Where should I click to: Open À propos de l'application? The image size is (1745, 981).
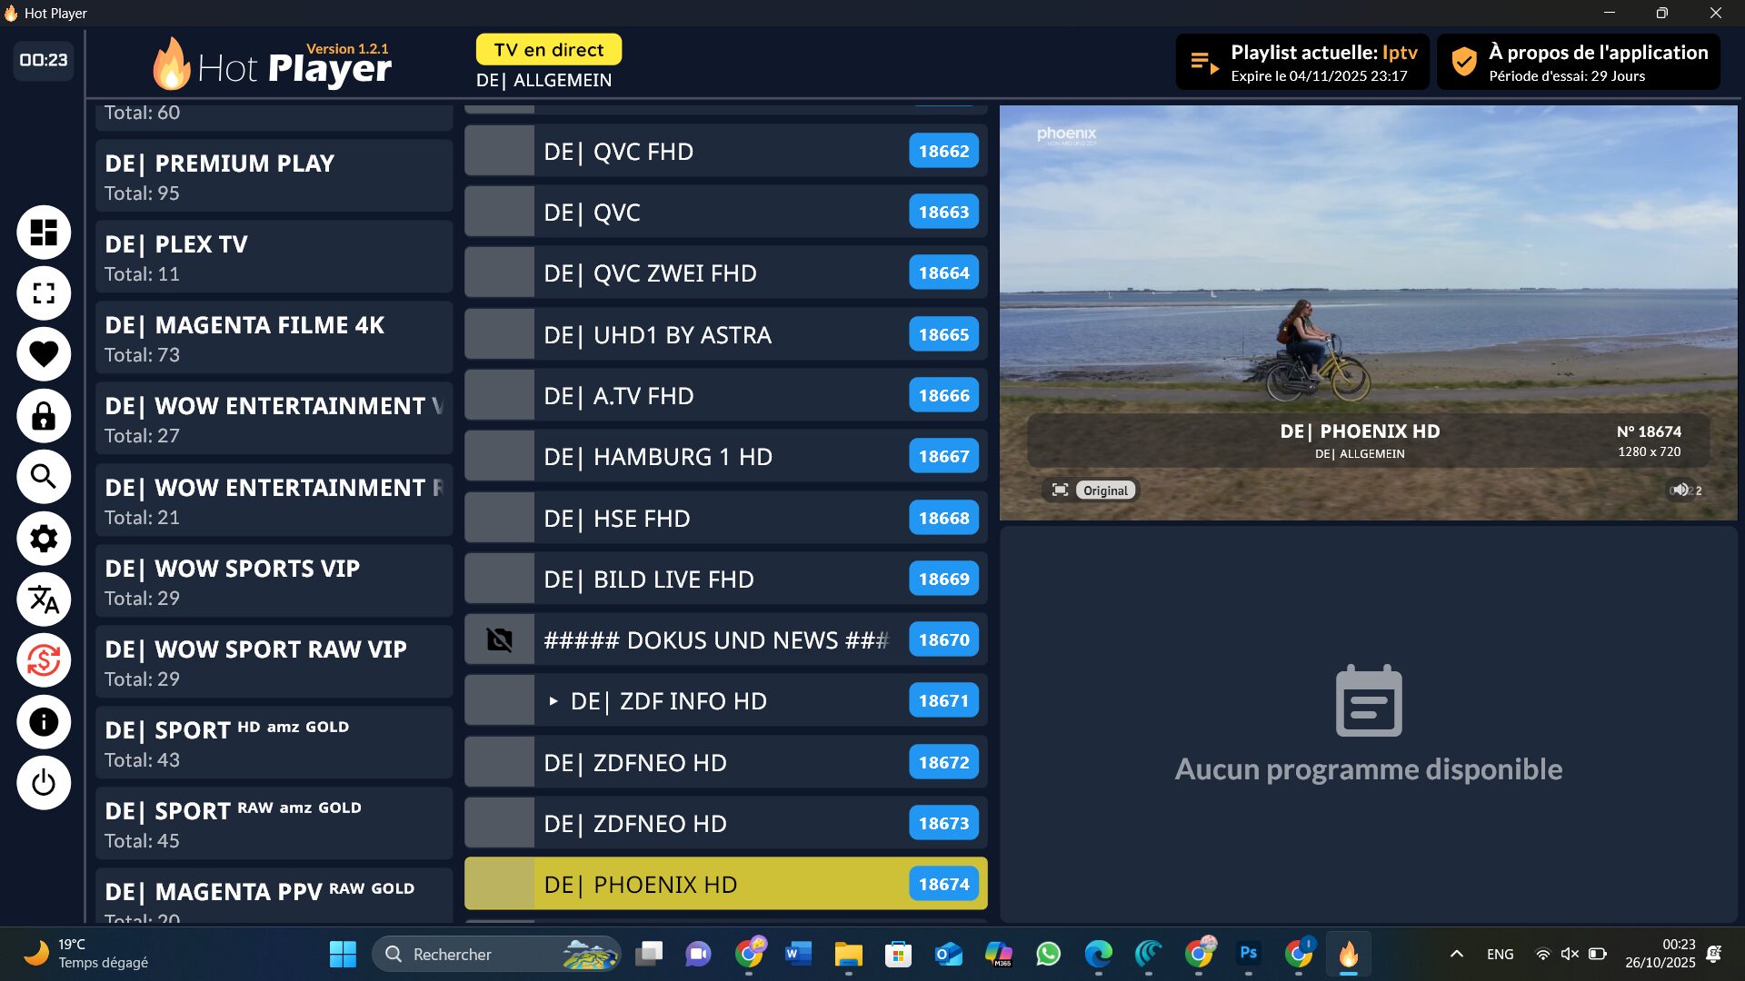pos(1579,62)
